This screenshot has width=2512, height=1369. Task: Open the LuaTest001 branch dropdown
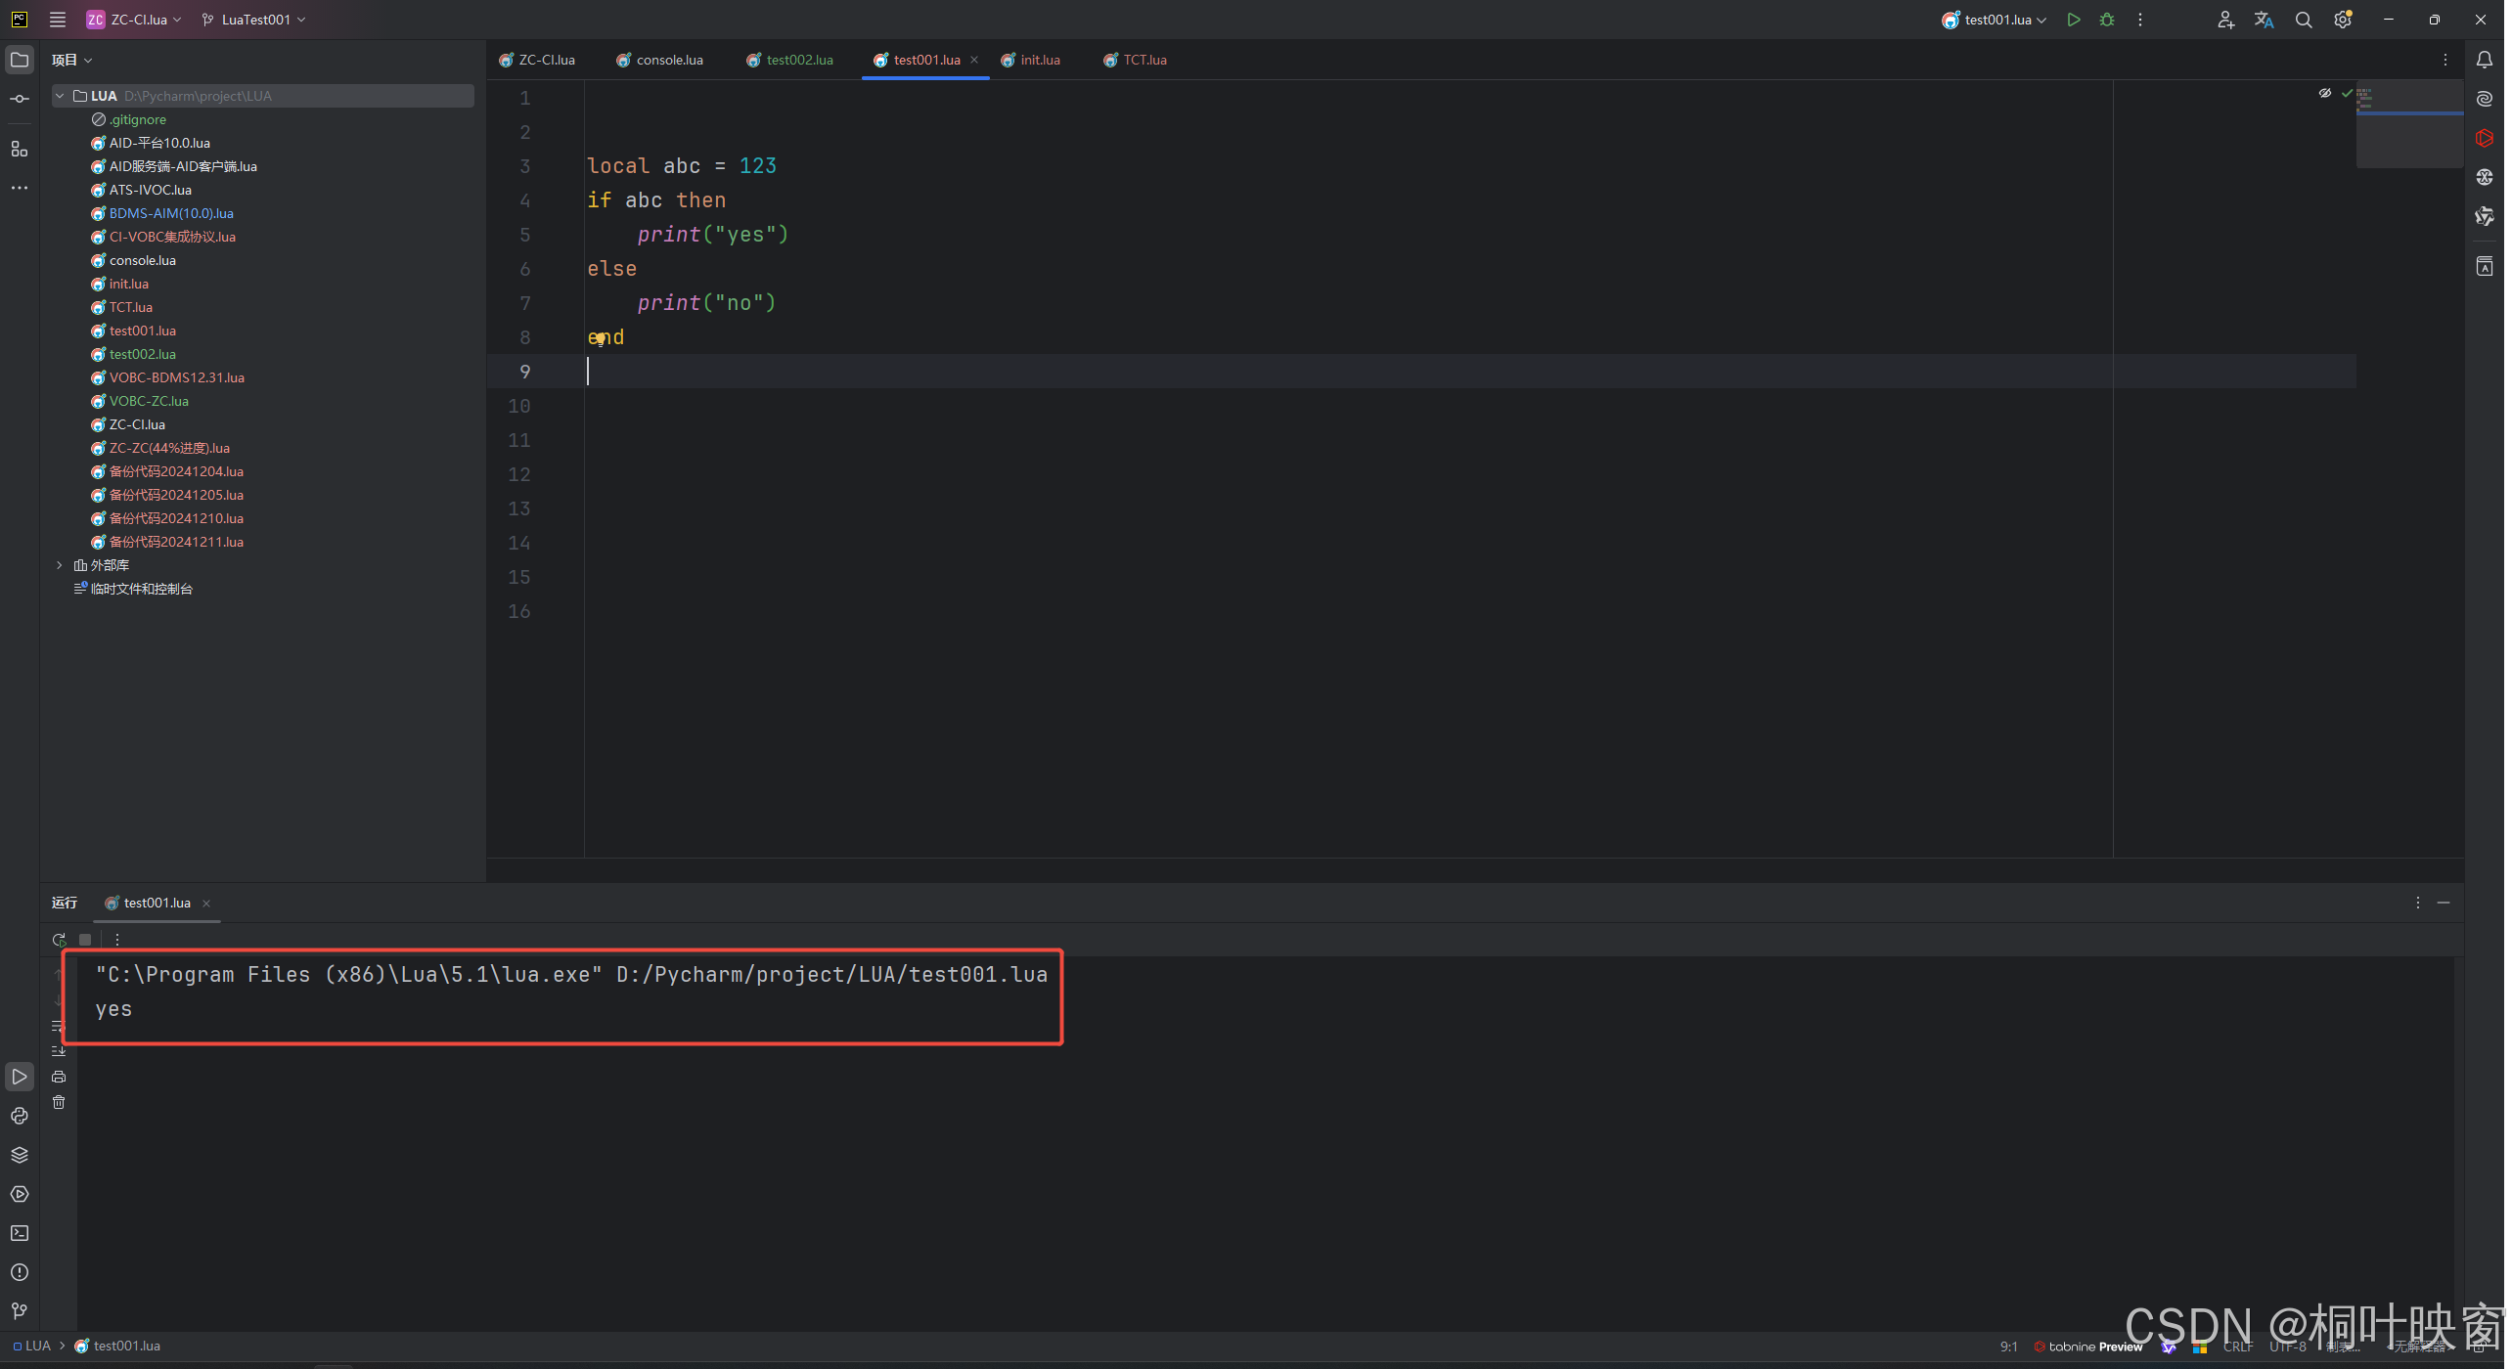(254, 20)
